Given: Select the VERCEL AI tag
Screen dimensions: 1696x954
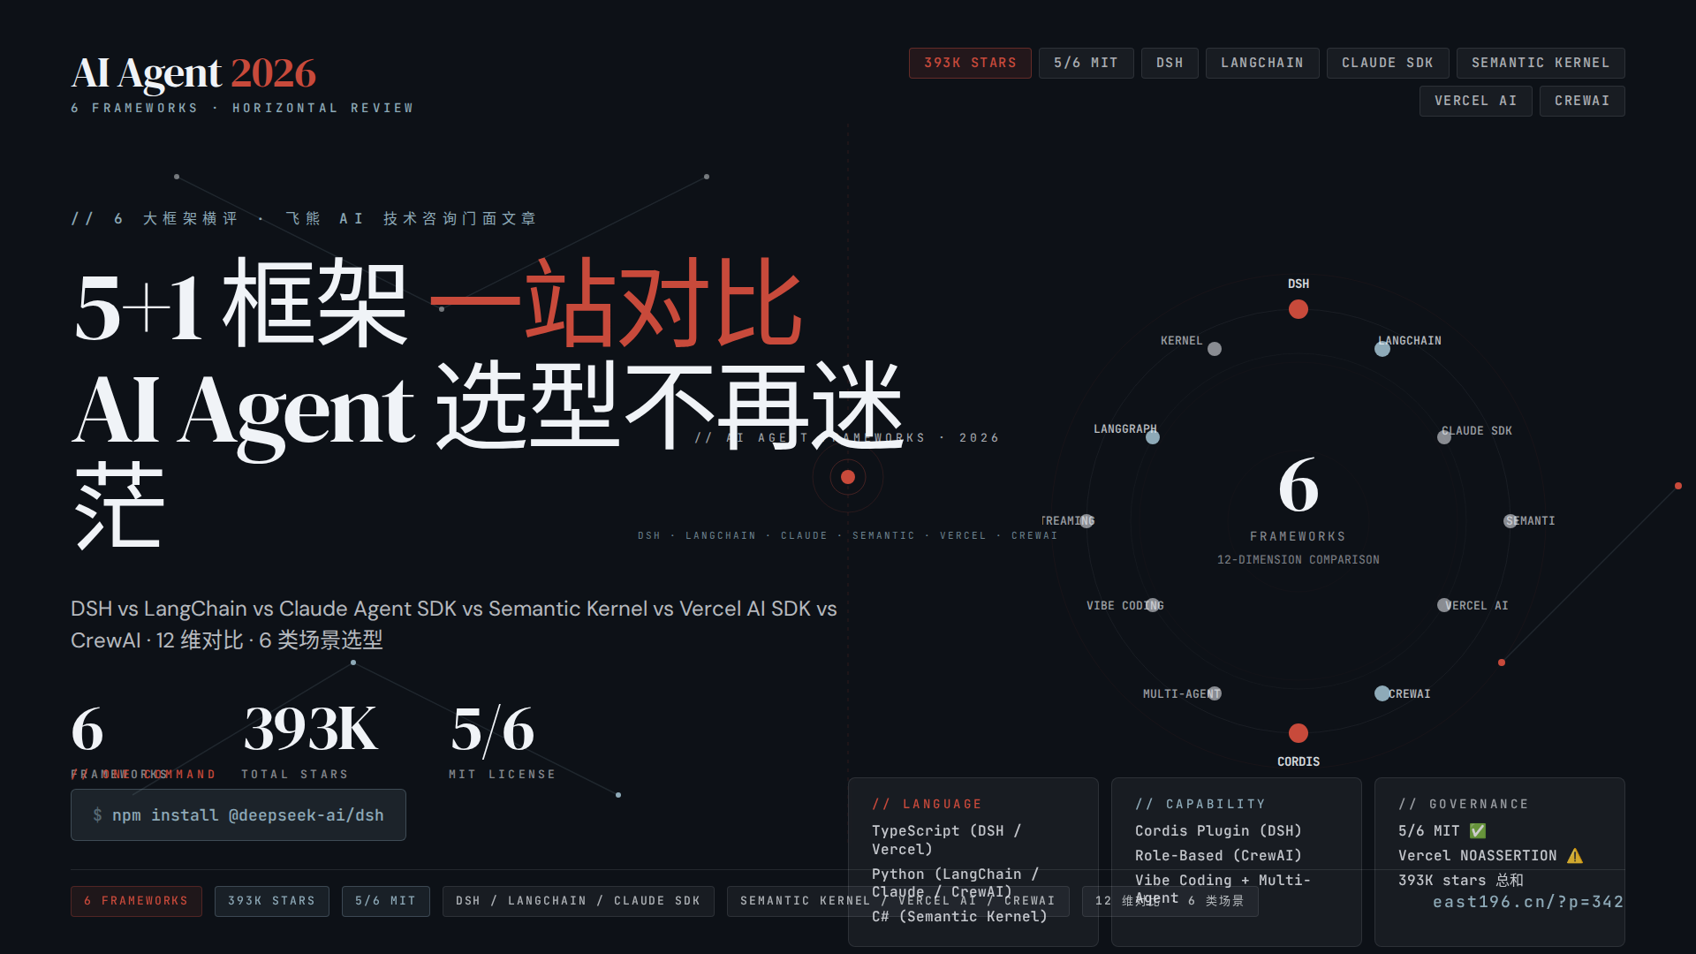Looking at the screenshot, I should [x=1475, y=101].
